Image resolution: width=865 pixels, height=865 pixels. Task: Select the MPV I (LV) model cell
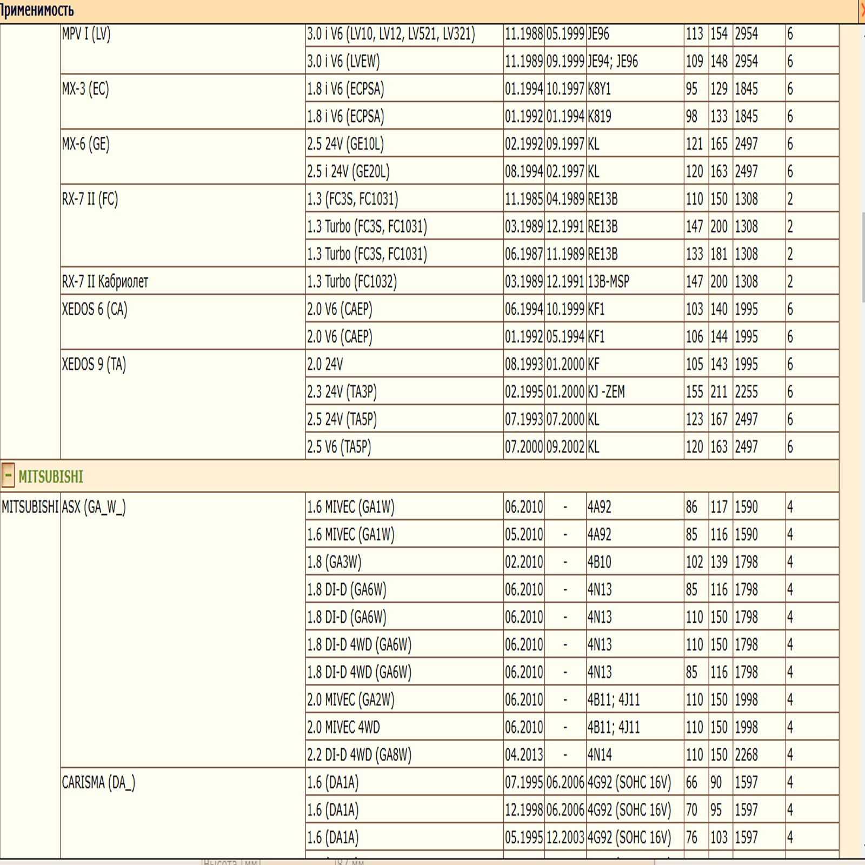point(86,34)
